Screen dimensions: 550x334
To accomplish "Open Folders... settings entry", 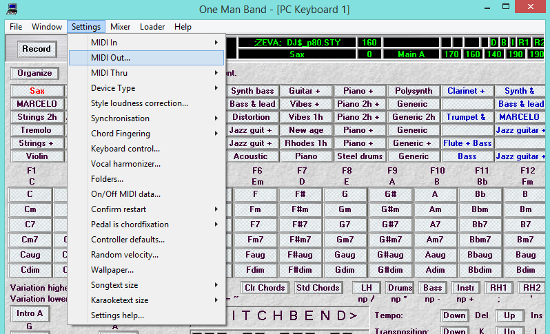I will pyautogui.click(x=146, y=179).
